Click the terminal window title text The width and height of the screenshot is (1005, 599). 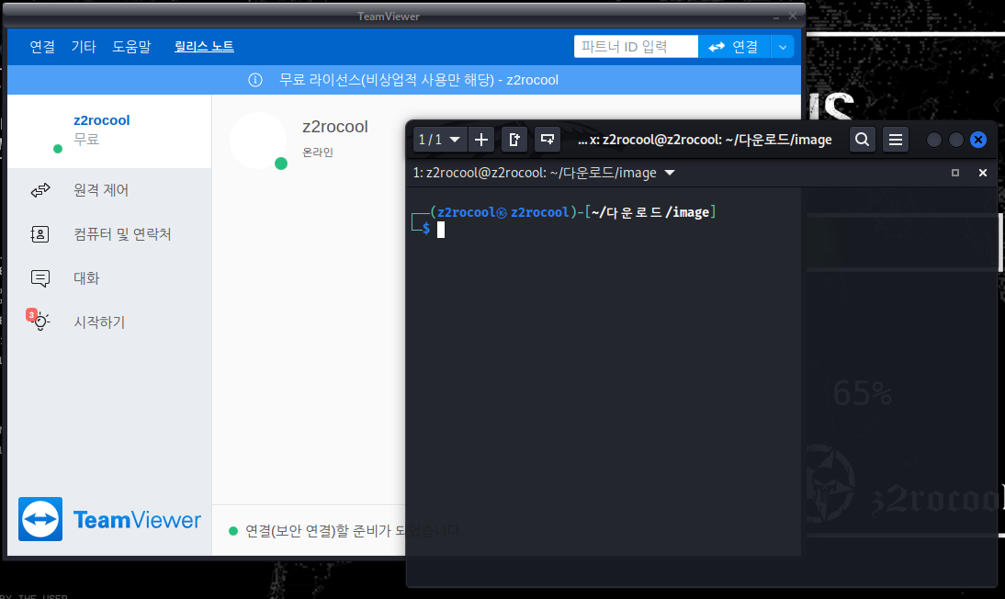coord(705,140)
